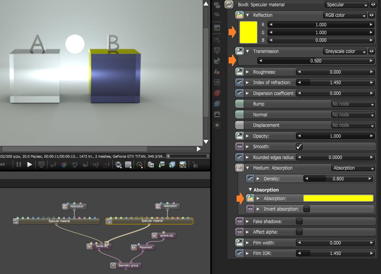The height and width of the screenshot is (274, 381).
Task: Click the red medium node icon in the sidebar
Action: point(217,93)
